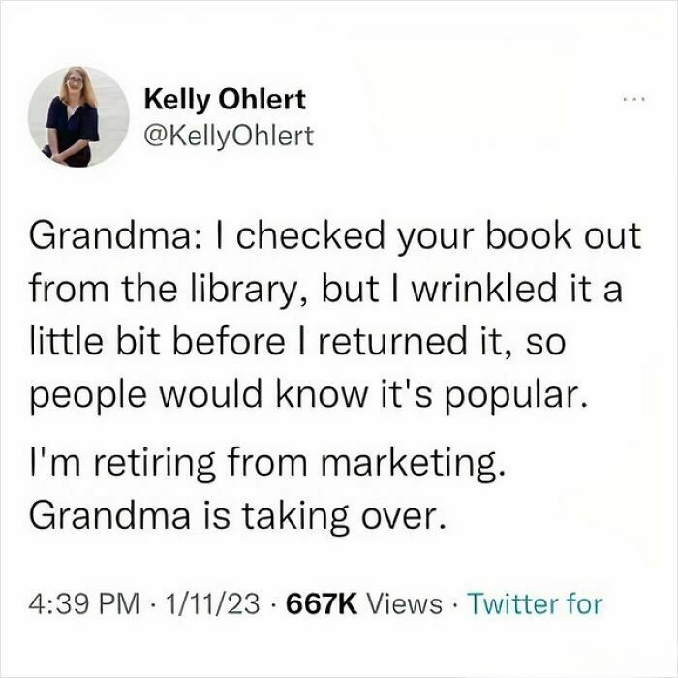Open the three-dot more options menu
The image size is (678, 678).
(x=634, y=100)
